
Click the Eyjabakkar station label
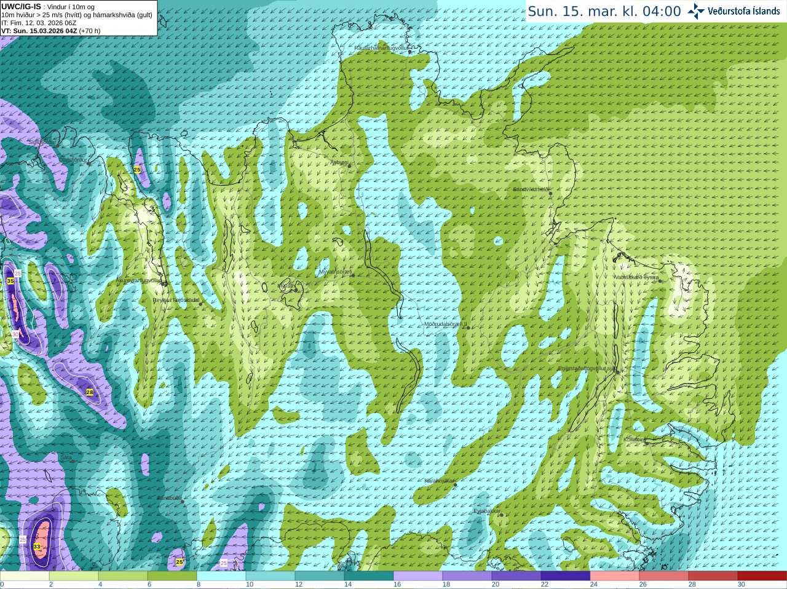pos(486,511)
